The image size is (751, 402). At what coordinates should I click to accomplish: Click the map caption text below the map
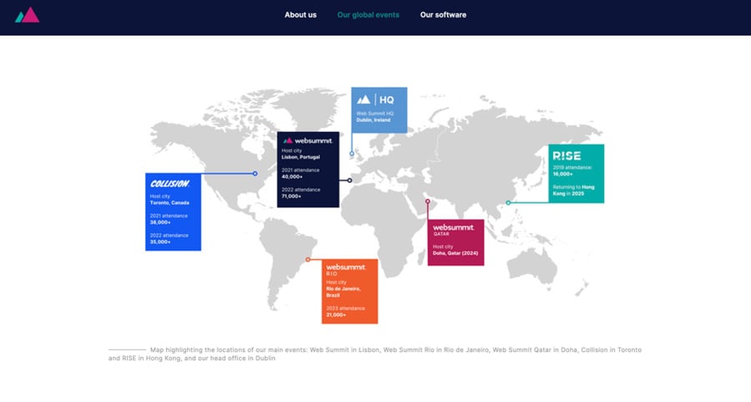click(x=375, y=354)
